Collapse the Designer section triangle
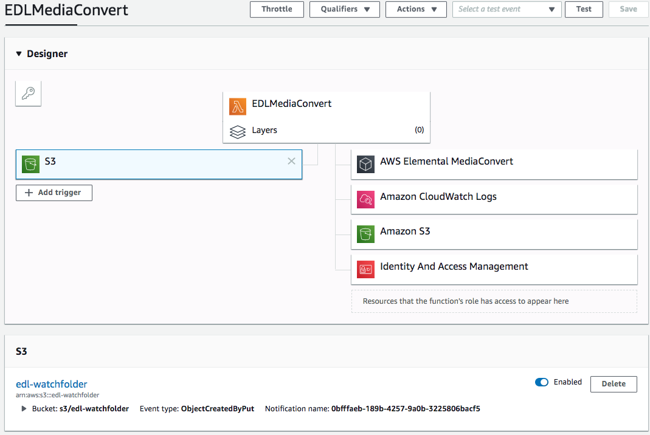Viewport: 650px width, 435px height. (x=19, y=53)
